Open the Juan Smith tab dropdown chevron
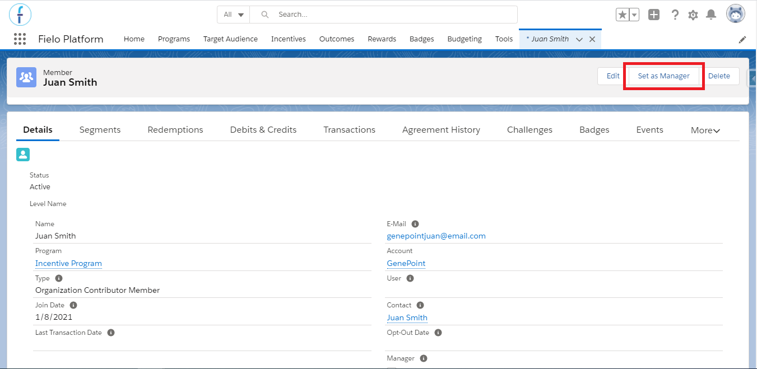The image size is (757, 369). point(579,39)
